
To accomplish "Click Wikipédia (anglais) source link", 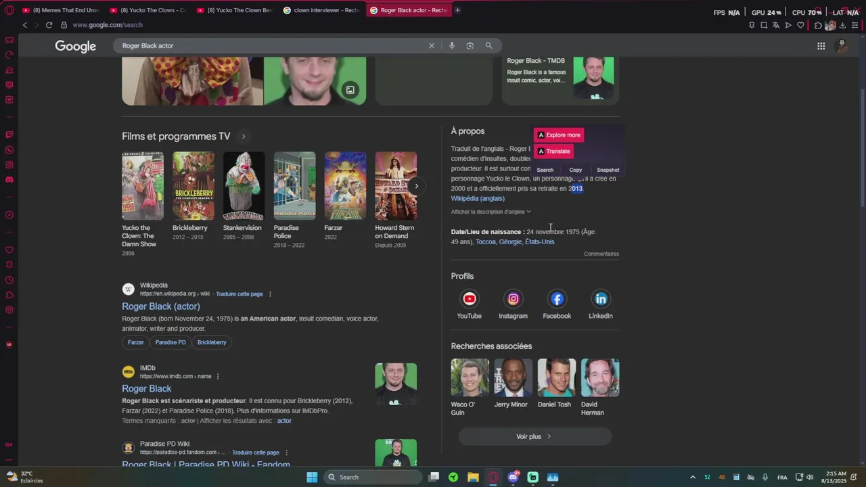I will coord(478,198).
